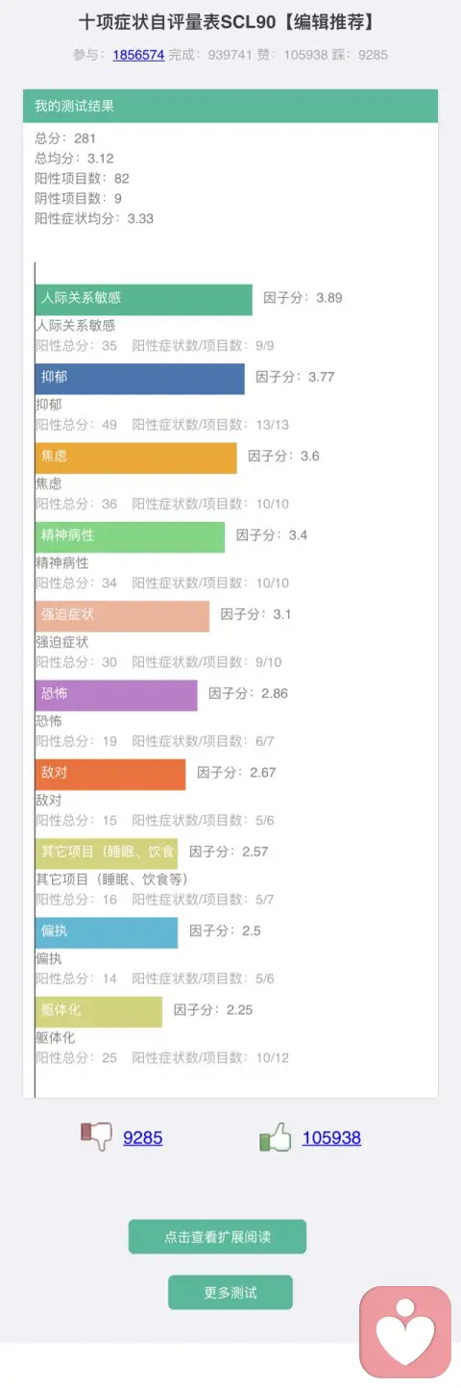
Task: Select the blue 抑郁 bar
Action: (140, 379)
